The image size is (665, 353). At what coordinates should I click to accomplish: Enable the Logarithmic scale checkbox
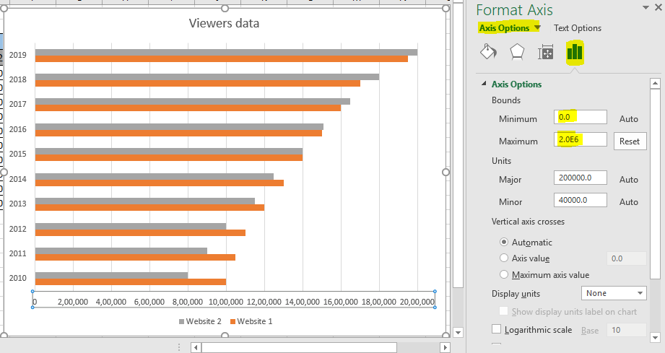point(497,329)
